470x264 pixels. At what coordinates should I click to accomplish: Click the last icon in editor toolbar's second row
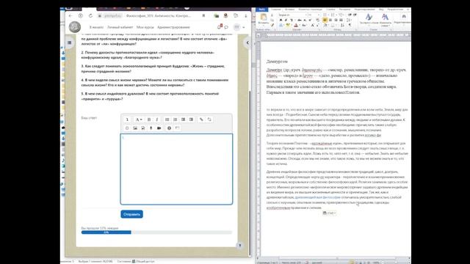pos(177,128)
